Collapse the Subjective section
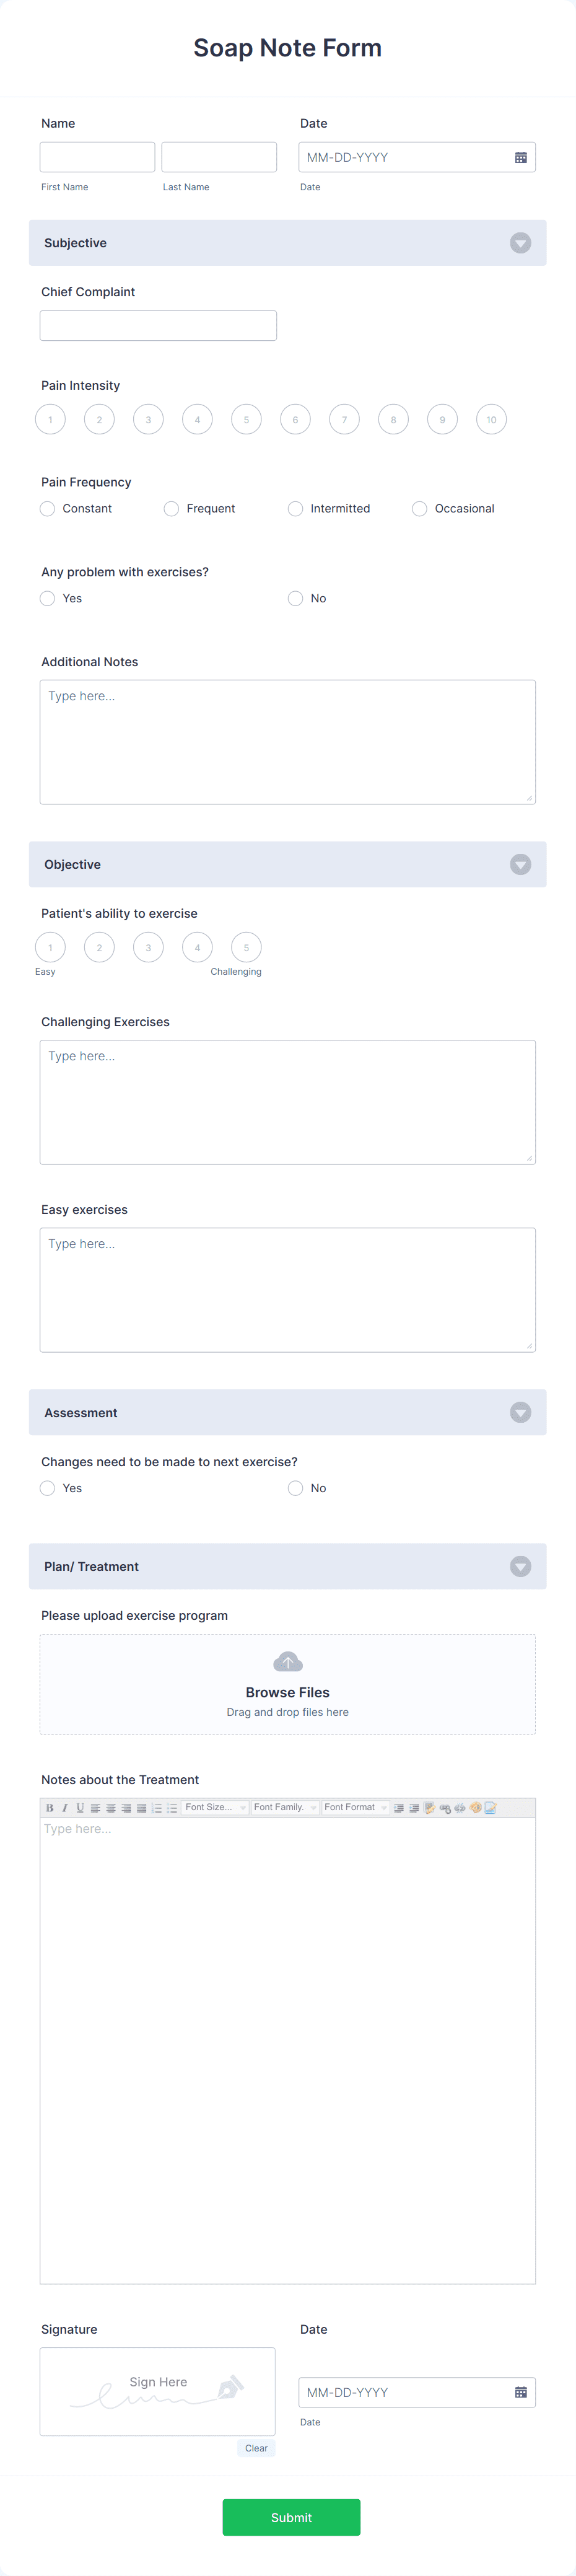This screenshot has height=2576, width=576. click(x=520, y=243)
